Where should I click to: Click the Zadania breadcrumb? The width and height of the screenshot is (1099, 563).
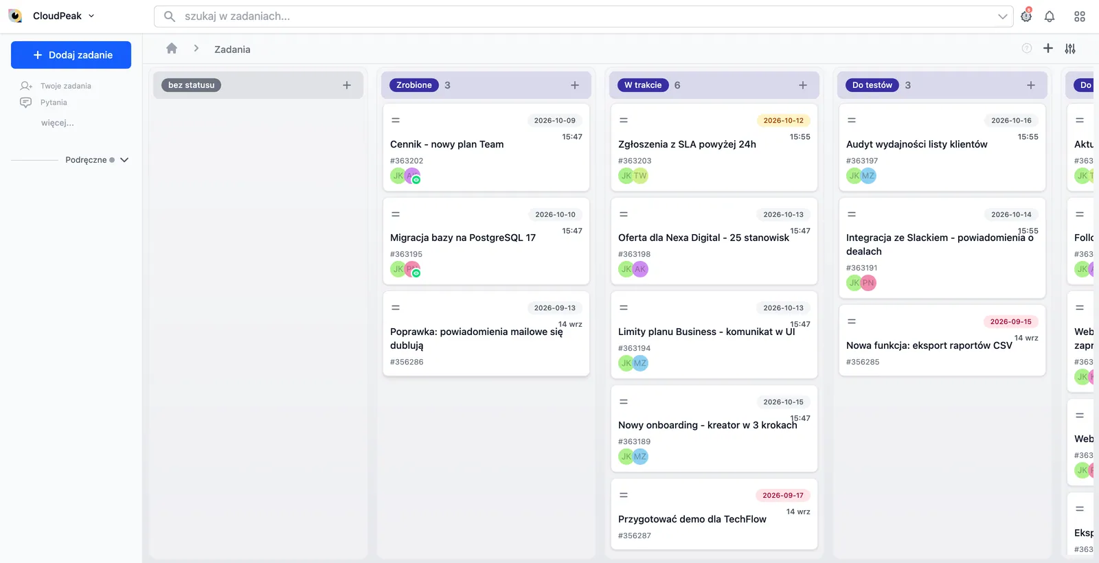pos(232,49)
